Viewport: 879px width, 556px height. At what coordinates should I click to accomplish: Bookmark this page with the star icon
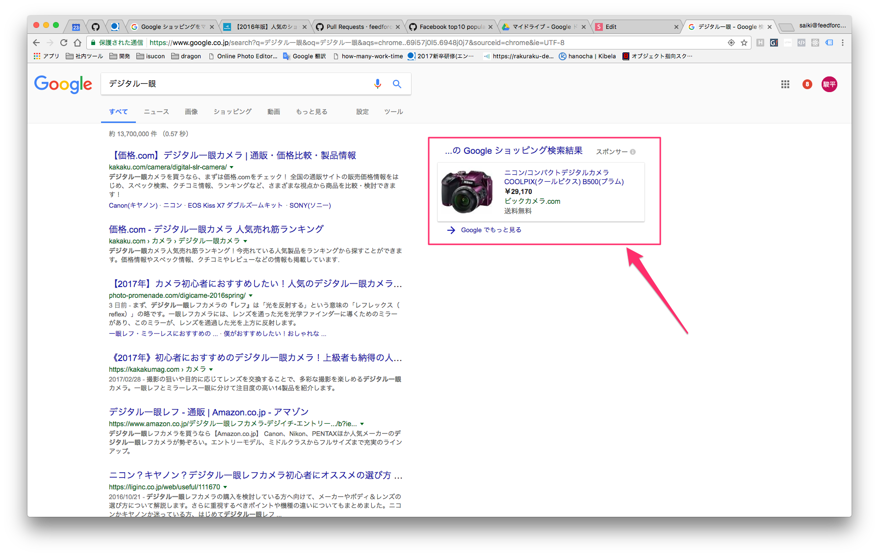point(744,43)
